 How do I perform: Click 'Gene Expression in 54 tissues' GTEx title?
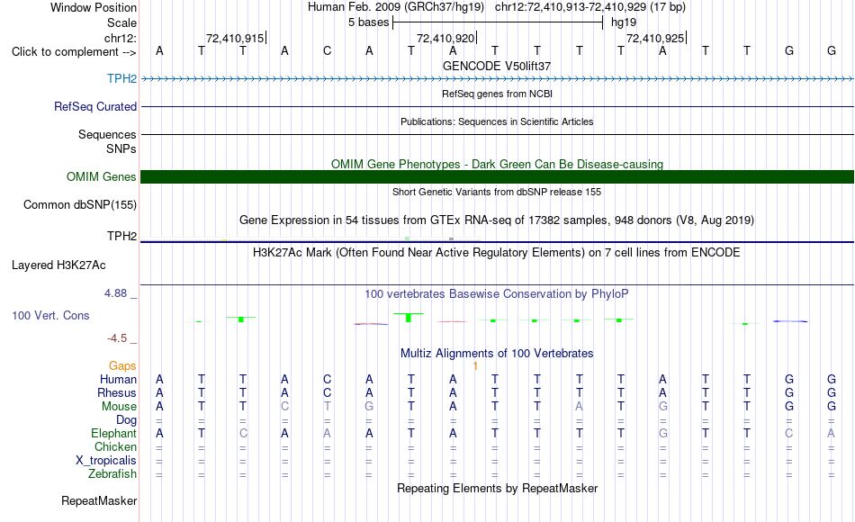pyautogui.click(x=497, y=220)
